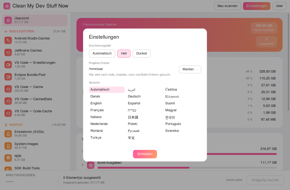Select Arabic language option
Viewport: 290px width, 190px height.
pos(144,90)
